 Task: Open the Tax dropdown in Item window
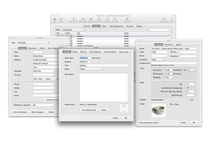point(191,70)
